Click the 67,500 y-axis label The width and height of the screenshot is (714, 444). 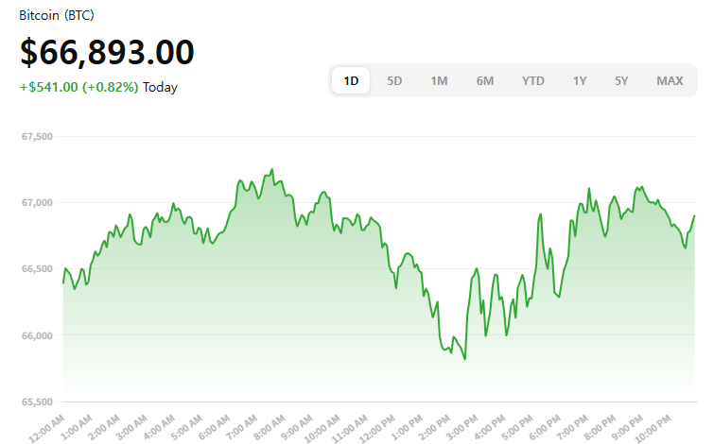pyautogui.click(x=36, y=137)
